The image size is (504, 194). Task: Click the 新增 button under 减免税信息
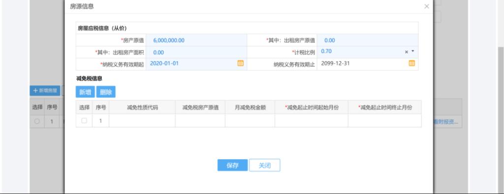85,92
